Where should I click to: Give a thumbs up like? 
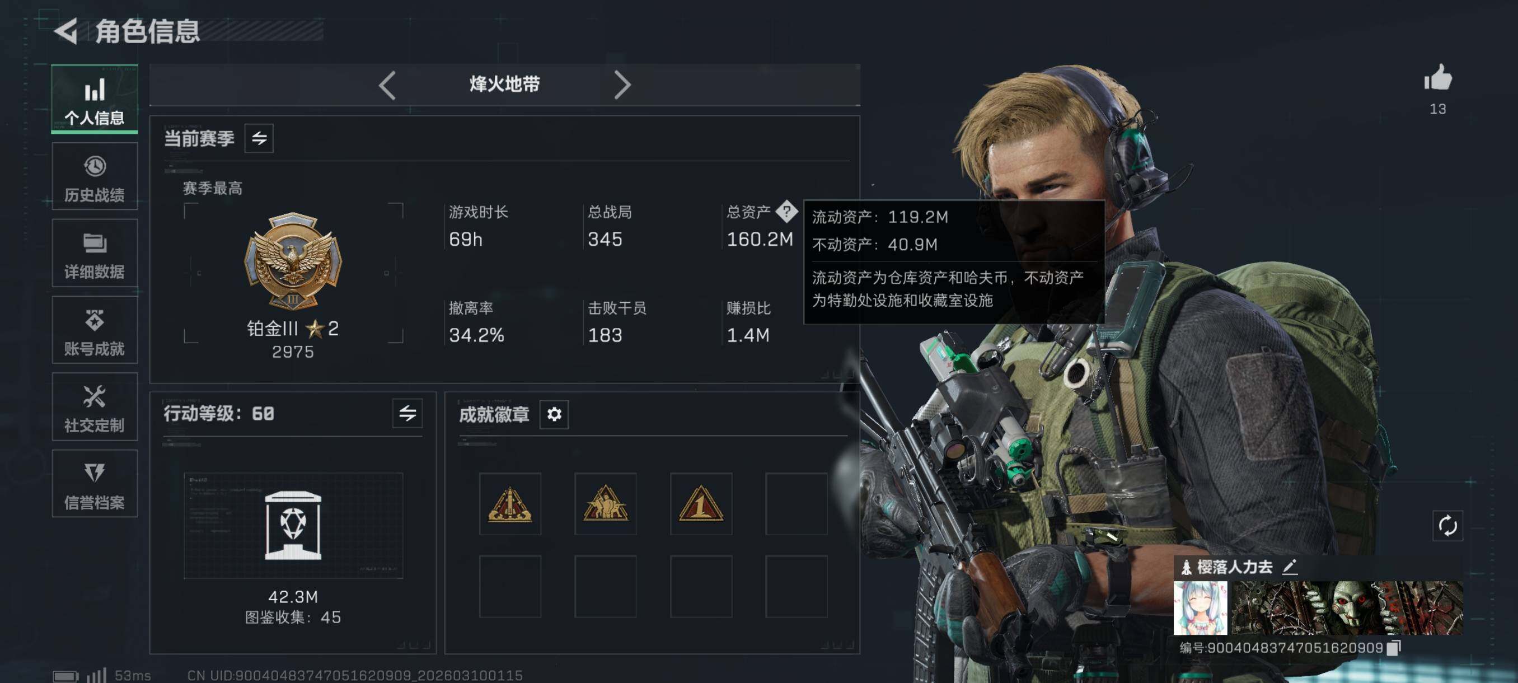1438,78
